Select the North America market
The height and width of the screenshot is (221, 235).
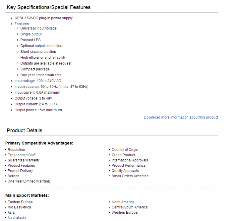[x=123, y=202]
